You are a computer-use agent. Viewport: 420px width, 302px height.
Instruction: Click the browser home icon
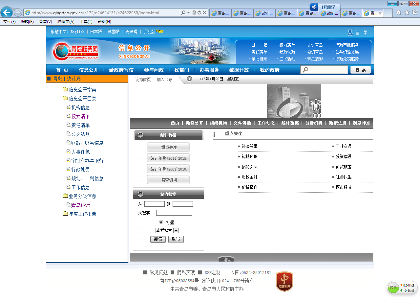click(x=399, y=12)
